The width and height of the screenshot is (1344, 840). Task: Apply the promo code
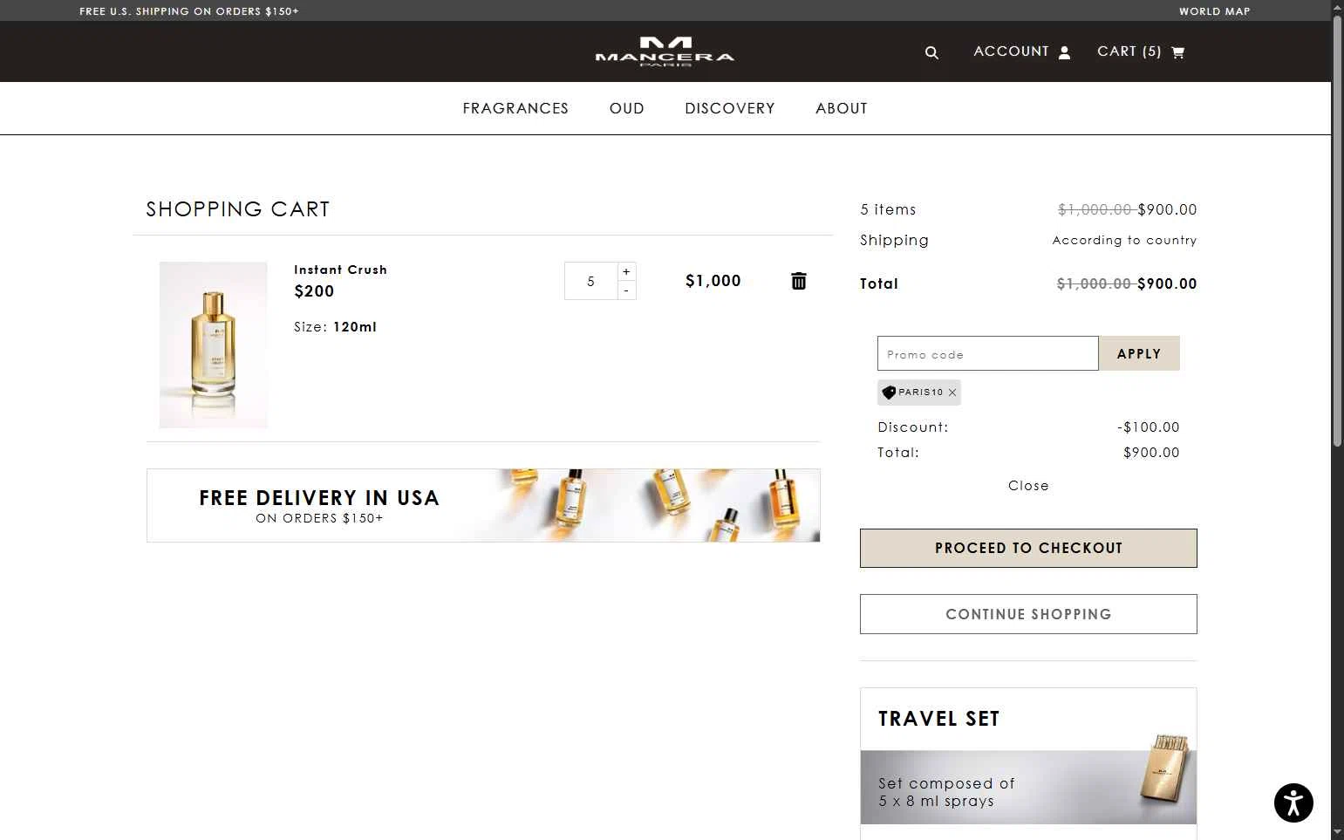1139,353
